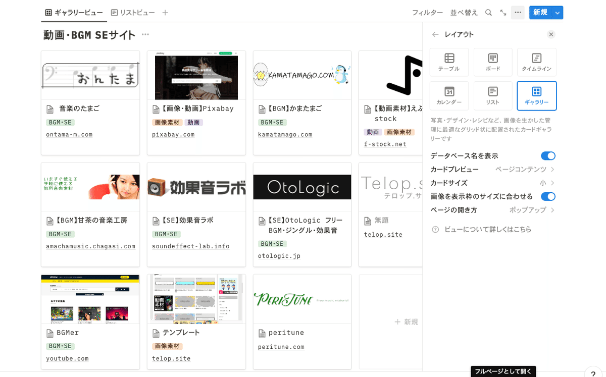Open the PeriTune logo thumbnail

(302, 299)
